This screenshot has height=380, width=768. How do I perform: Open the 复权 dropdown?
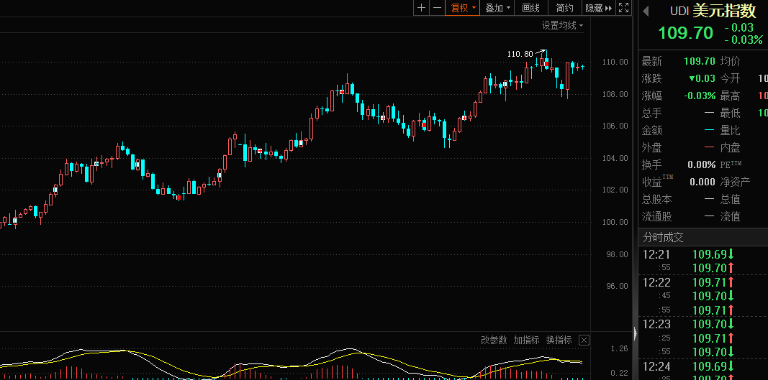463,8
